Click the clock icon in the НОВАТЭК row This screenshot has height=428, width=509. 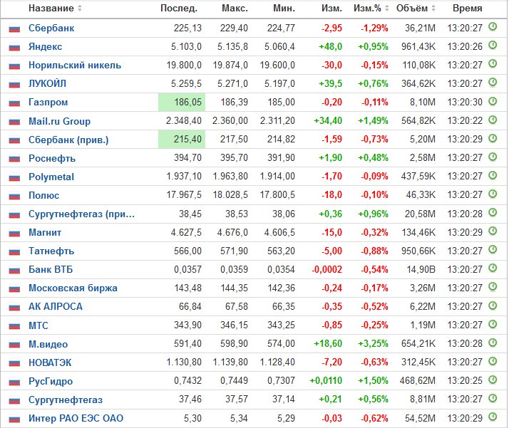point(493,361)
